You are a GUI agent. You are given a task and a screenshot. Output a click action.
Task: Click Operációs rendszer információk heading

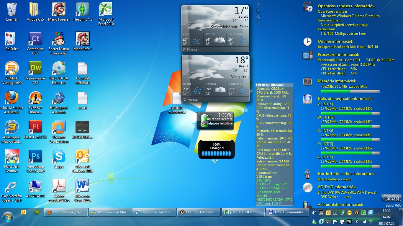pyautogui.click(x=346, y=6)
